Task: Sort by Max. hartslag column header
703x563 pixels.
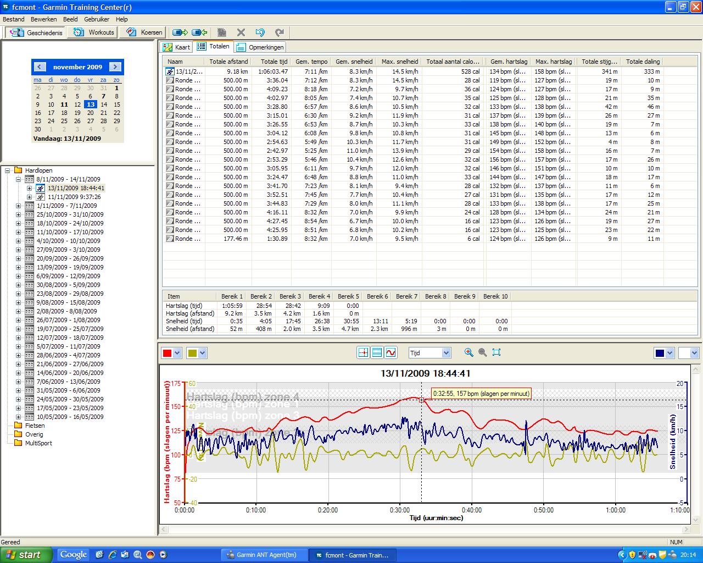Action: click(x=554, y=62)
